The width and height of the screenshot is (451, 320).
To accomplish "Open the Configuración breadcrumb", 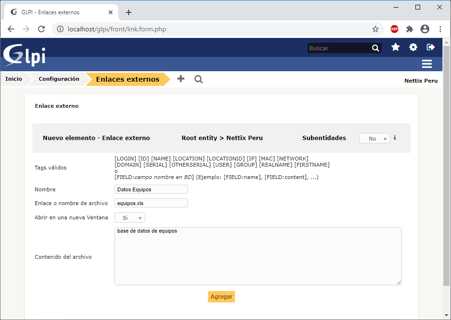I will point(59,79).
